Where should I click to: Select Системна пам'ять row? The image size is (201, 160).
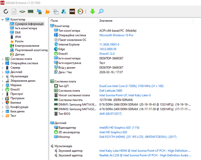(x=94, y=100)
